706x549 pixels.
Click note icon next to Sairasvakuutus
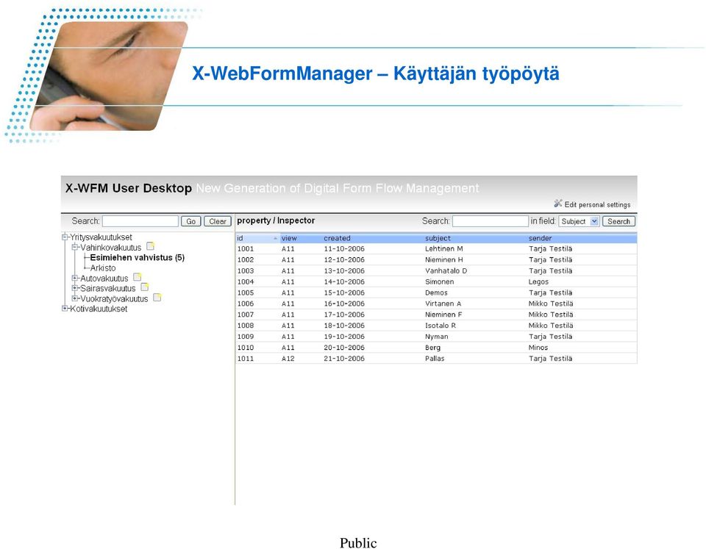(x=145, y=287)
